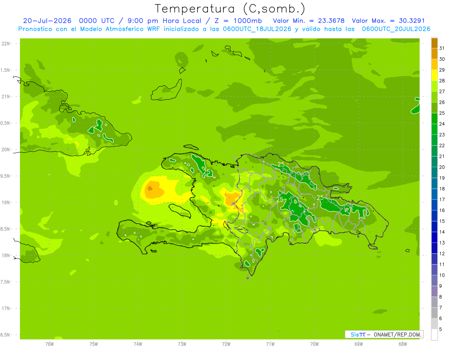Click the 71W longitude axis label

(x=270, y=344)
